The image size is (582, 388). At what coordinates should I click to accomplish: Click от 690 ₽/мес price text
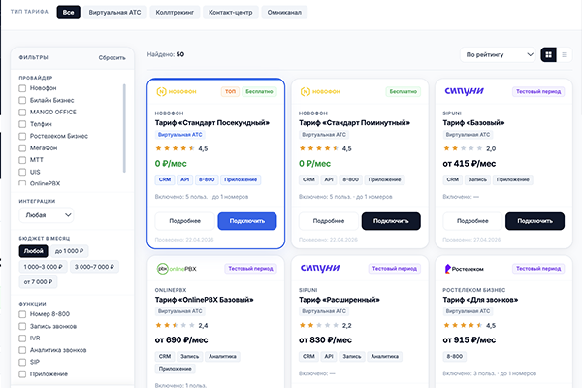coord(181,340)
